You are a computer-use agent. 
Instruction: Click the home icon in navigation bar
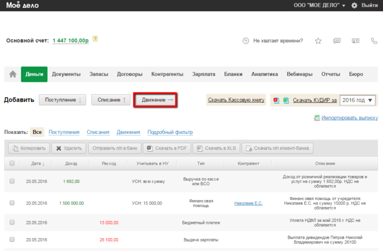[x=13, y=74]
